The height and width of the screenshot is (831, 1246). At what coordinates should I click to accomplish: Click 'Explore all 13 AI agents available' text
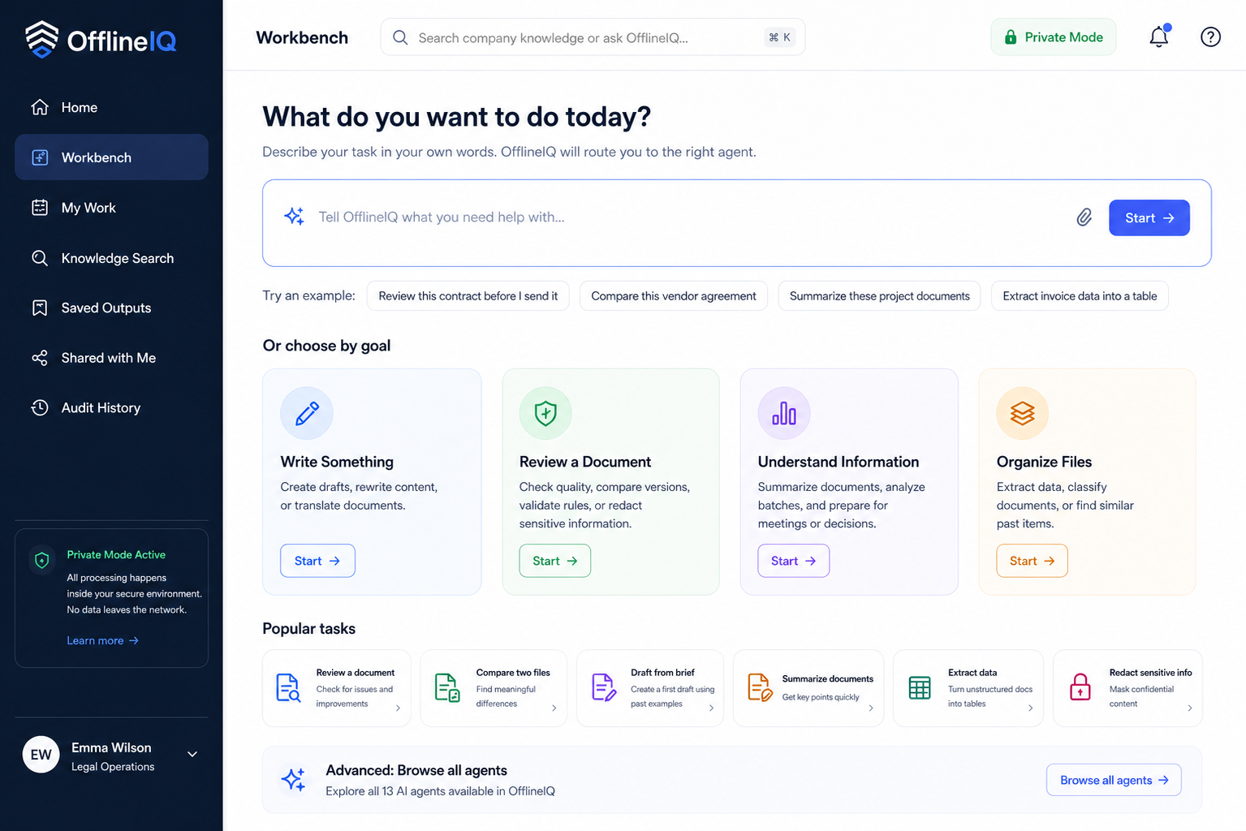440,791
